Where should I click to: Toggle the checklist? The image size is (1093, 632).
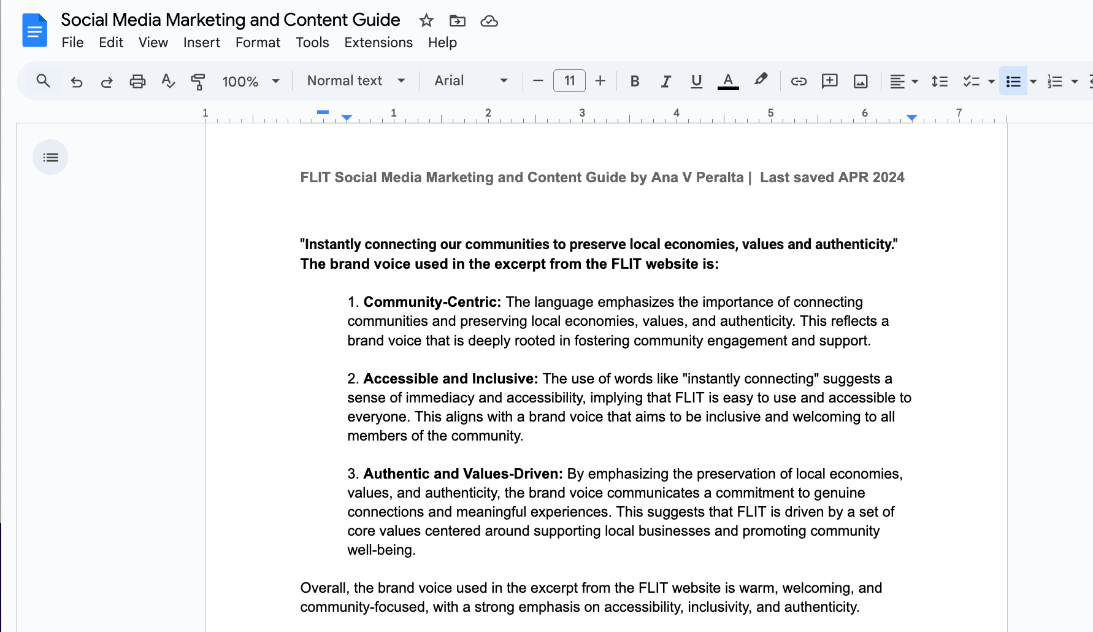pos(971,81)
